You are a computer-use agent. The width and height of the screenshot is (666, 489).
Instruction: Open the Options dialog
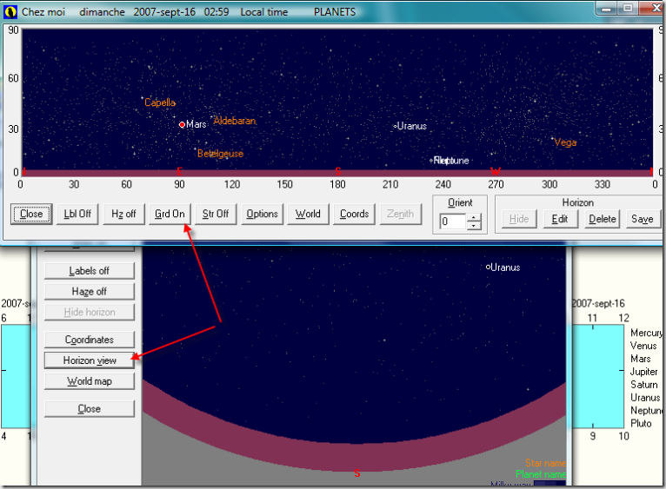[x=262, y=215]
